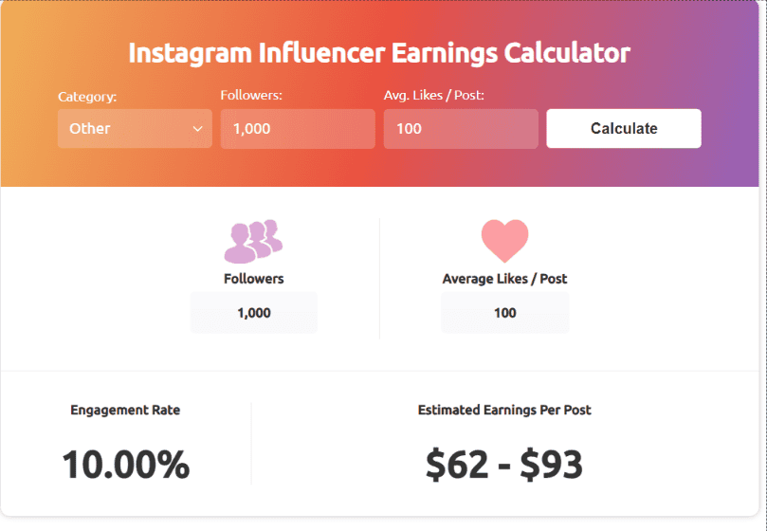Screen dimensions: 767x531
Task: Click the pink heart likes icon
Action: tap(504, 241)
